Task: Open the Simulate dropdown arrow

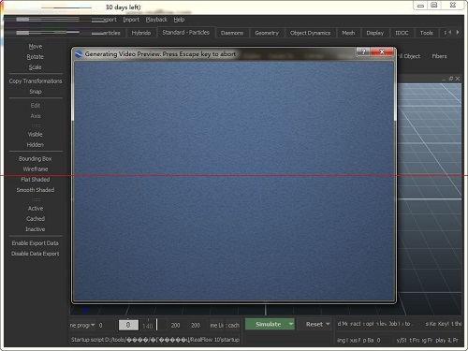Action: pos(291,324)
